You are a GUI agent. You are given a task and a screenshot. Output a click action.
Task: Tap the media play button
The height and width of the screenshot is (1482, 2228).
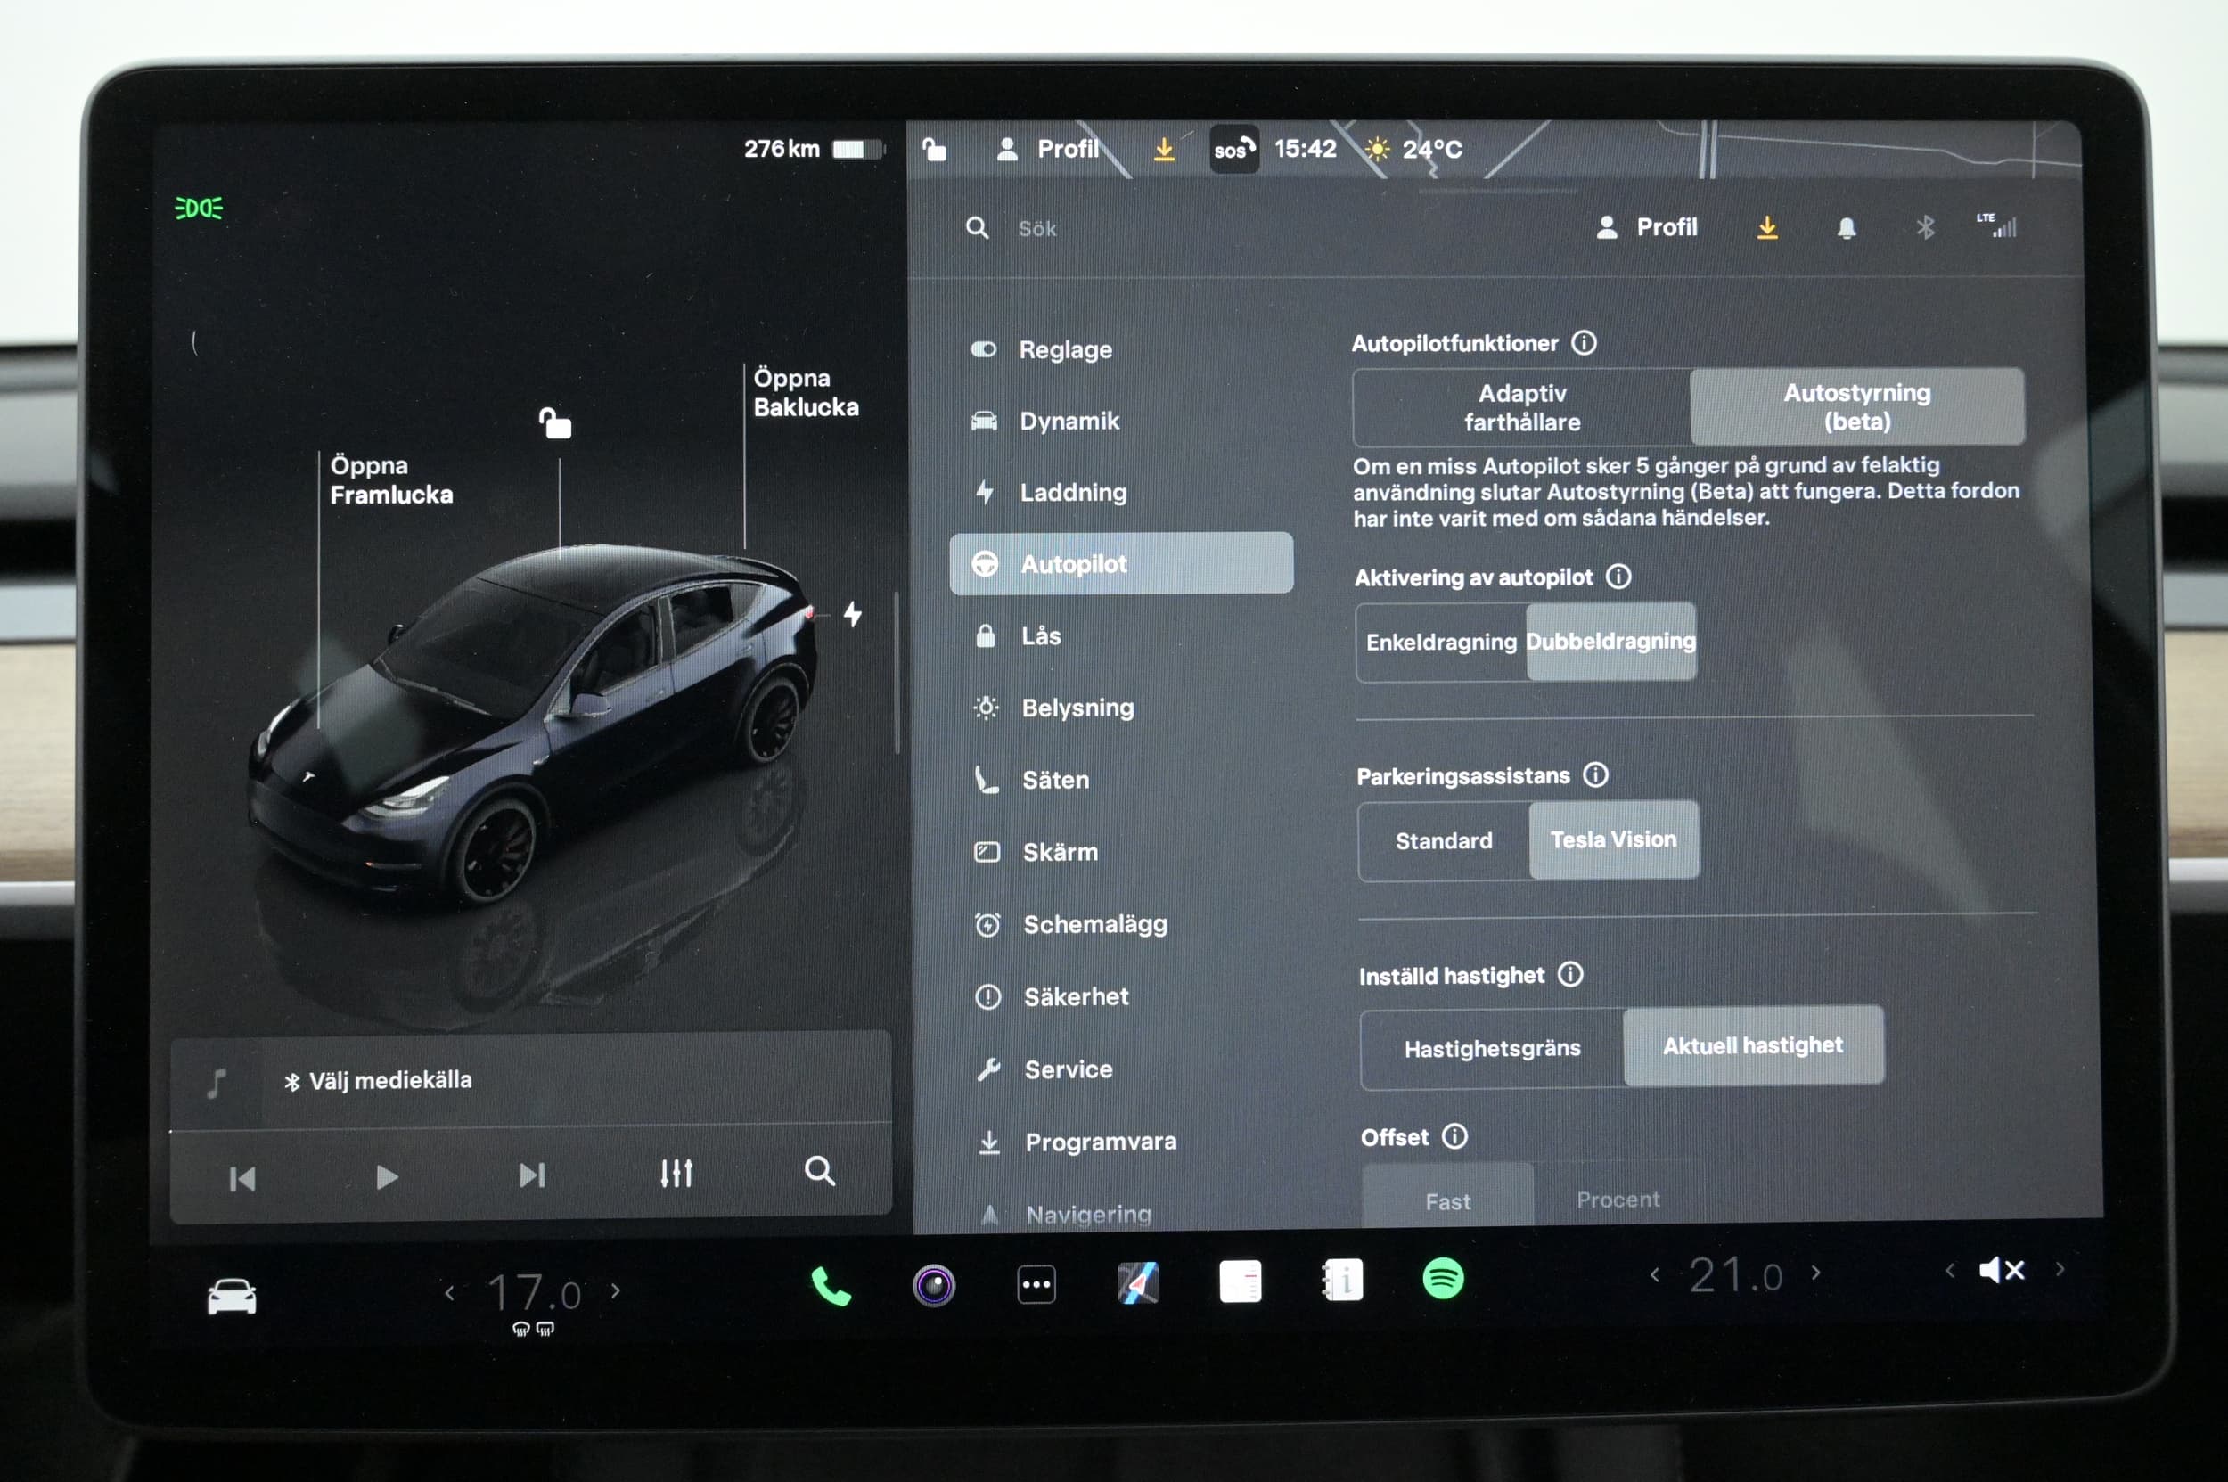pyautogui.click(x=387, y=1176)
